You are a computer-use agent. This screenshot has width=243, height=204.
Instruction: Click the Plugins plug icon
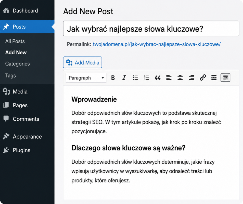point(6,150)
